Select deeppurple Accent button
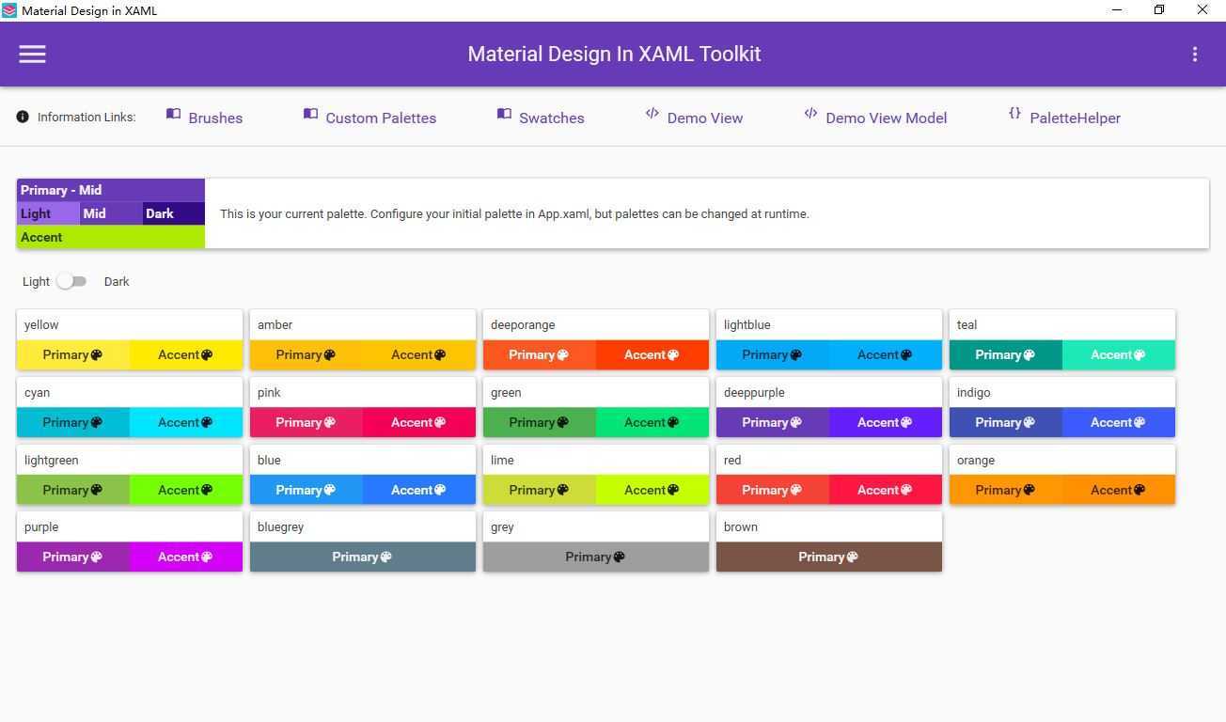Image resolution: width=1226 pixels, height=722 pixels. click(x=886, y=422)
